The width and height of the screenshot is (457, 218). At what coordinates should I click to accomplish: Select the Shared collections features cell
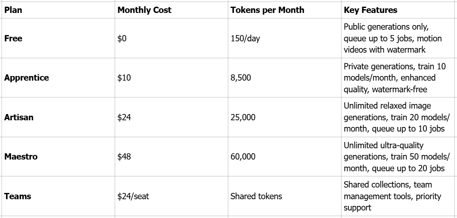coord(399,196)
